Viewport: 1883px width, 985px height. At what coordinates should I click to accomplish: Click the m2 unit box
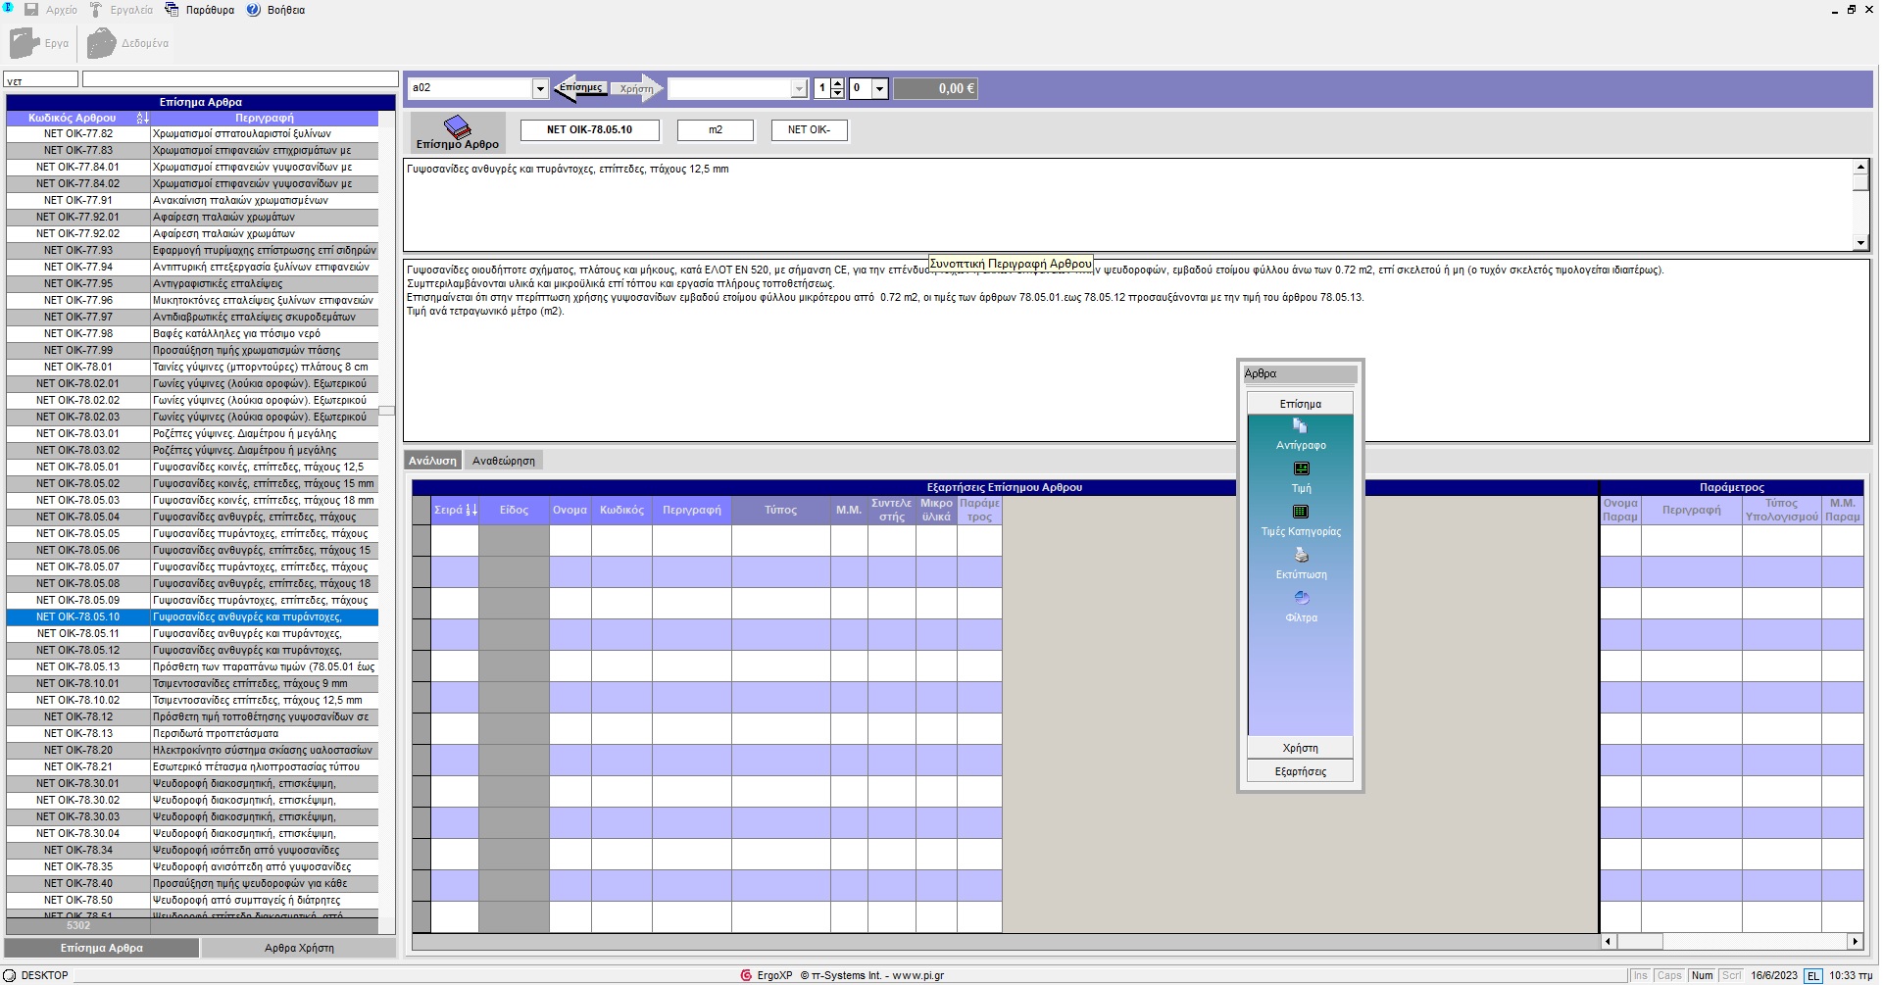pyautogui.click(x=716, y=129)
